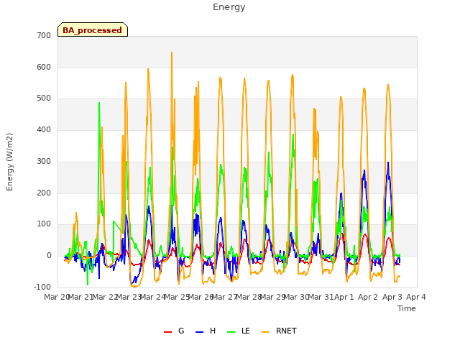Click the 600 y-axis tick label
This screenshot has width=460, height=345.
tap(44, 67)
